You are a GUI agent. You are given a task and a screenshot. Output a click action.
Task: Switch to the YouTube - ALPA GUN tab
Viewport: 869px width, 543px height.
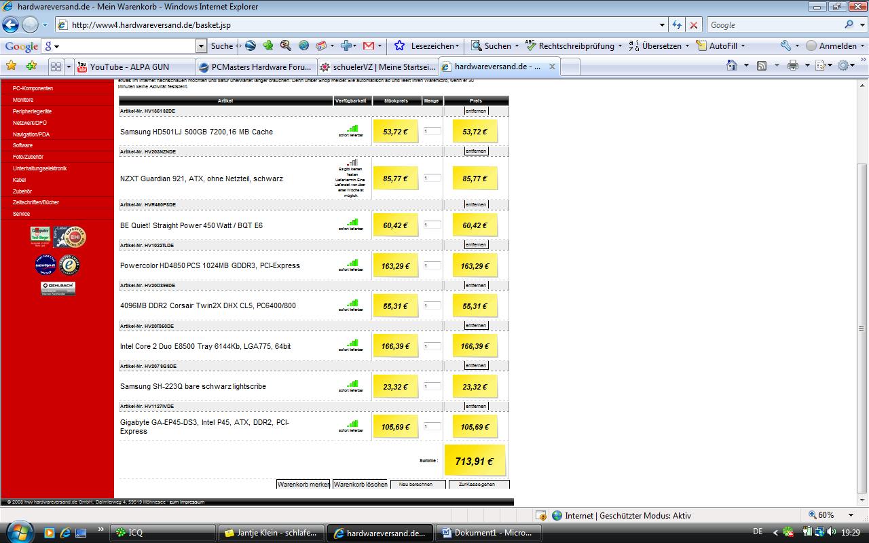tap(134, 67)
